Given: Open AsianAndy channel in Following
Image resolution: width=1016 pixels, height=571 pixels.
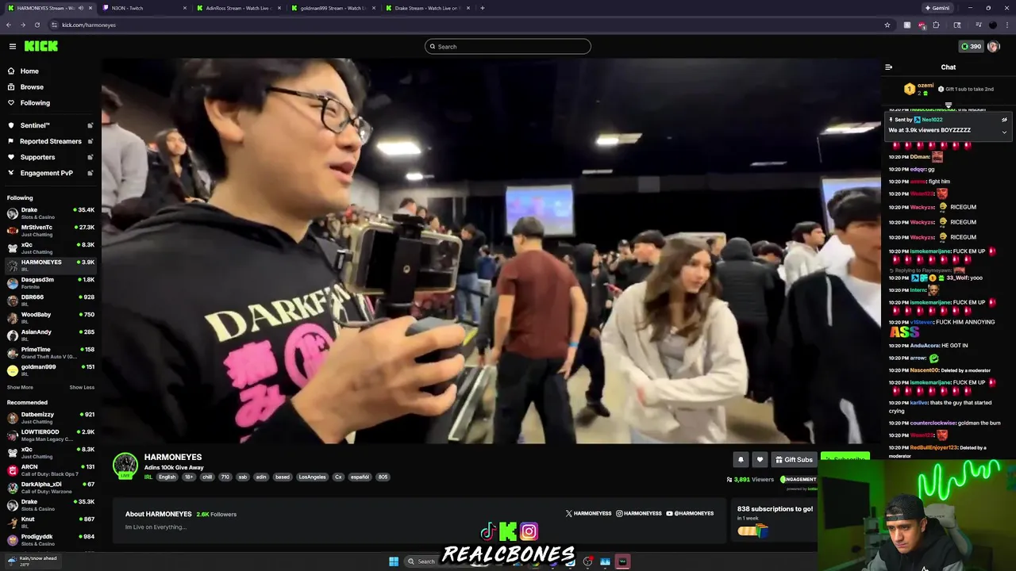Looking at the screenshot, I should pos(51,335).
